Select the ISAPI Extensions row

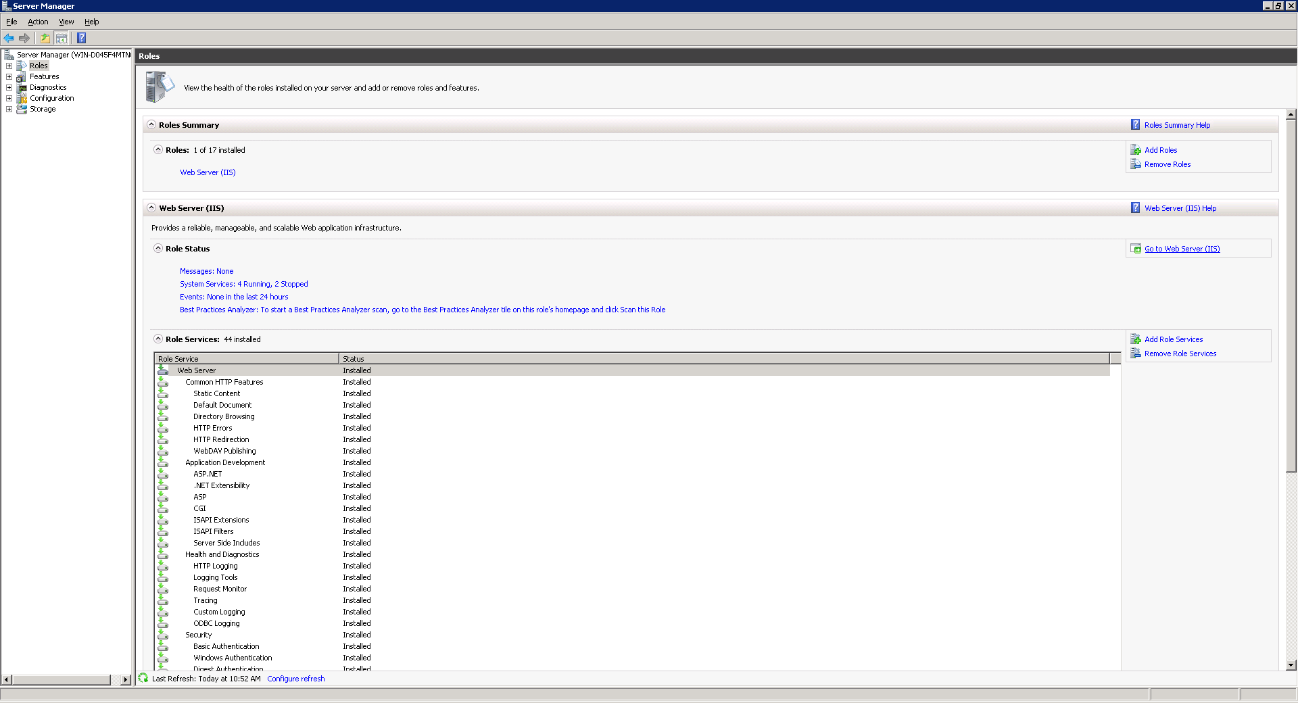click(633, 520)
